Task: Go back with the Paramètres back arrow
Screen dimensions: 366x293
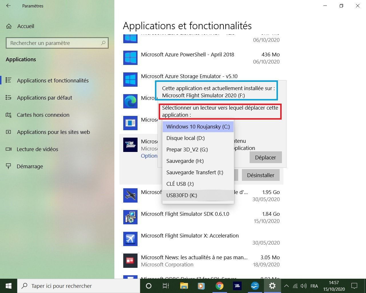Action: click(8, 6)
